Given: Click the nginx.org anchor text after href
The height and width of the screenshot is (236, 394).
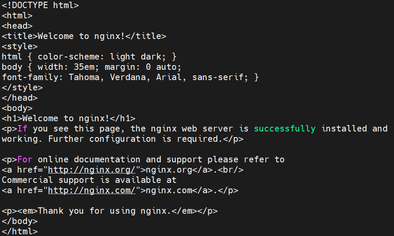Looking at the screenshot, I should (169, 170).
